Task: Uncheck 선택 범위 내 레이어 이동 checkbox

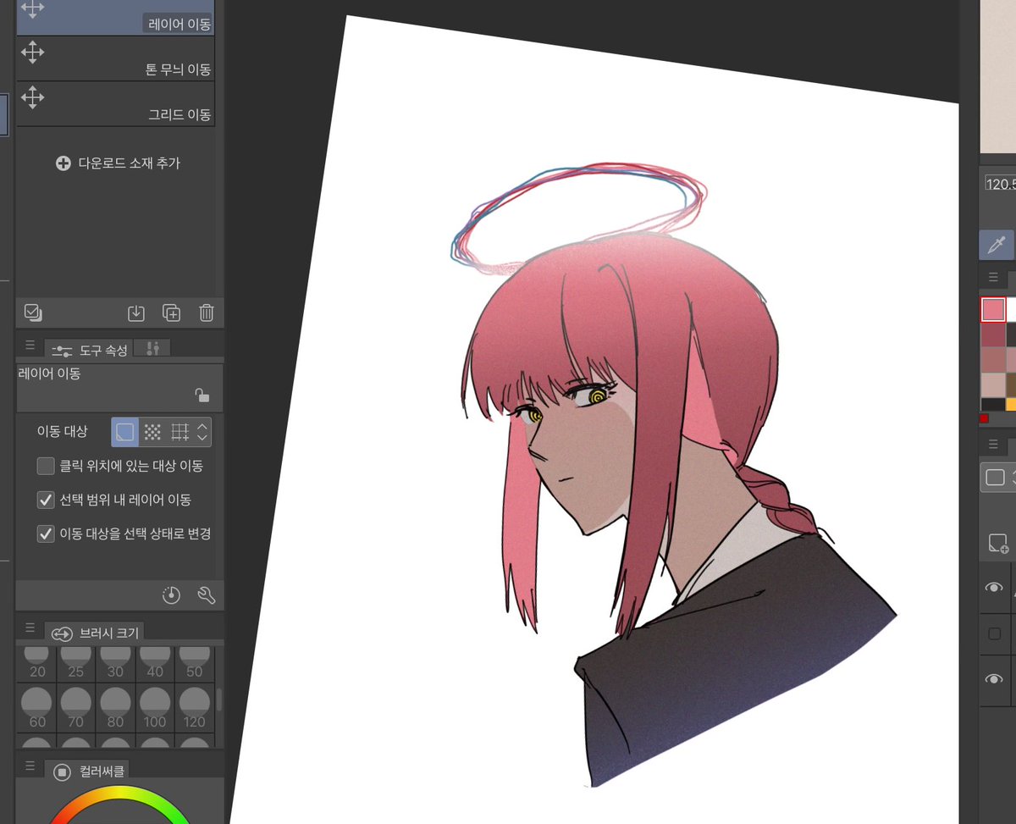Action: [x=46, y=500]
